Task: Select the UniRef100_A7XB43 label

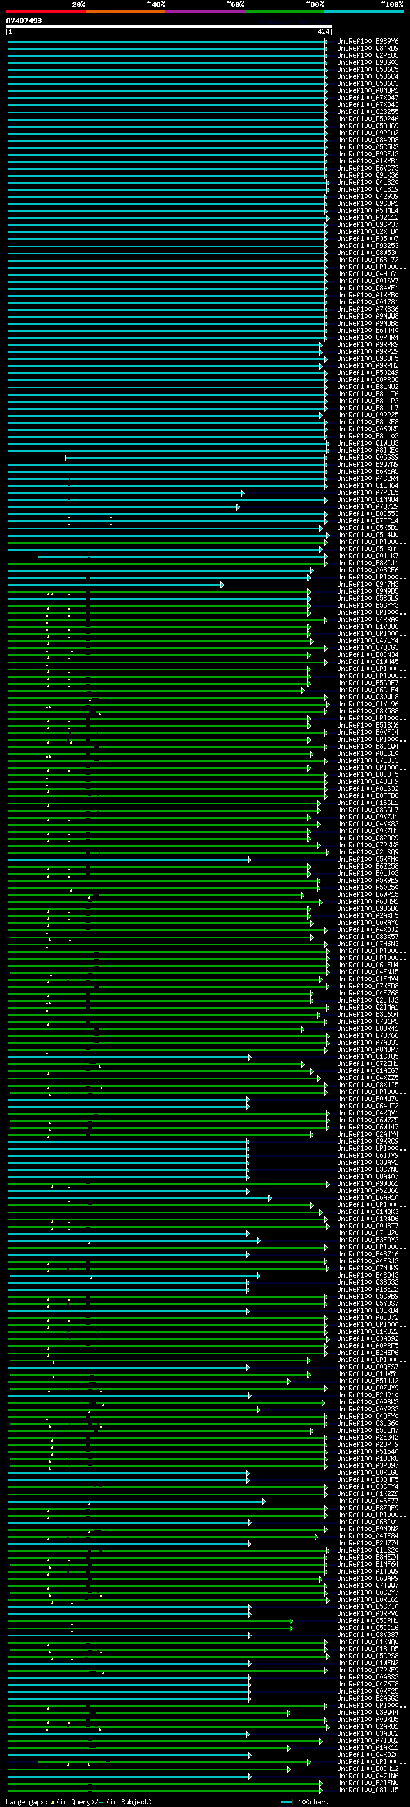Action: point(367,104)
